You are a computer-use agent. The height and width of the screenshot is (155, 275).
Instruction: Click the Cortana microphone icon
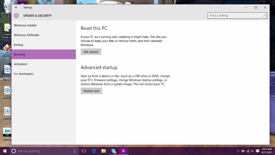point(75,151)
